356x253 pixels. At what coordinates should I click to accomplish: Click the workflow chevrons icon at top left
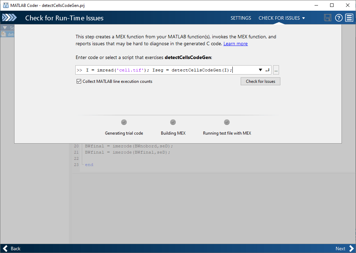point(9,18)
